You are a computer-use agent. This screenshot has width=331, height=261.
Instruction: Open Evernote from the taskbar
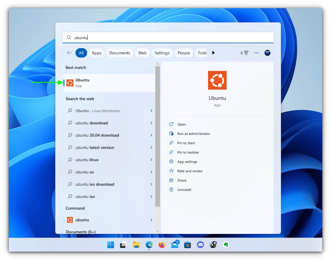pyautogui.click(x=226, y=245)
